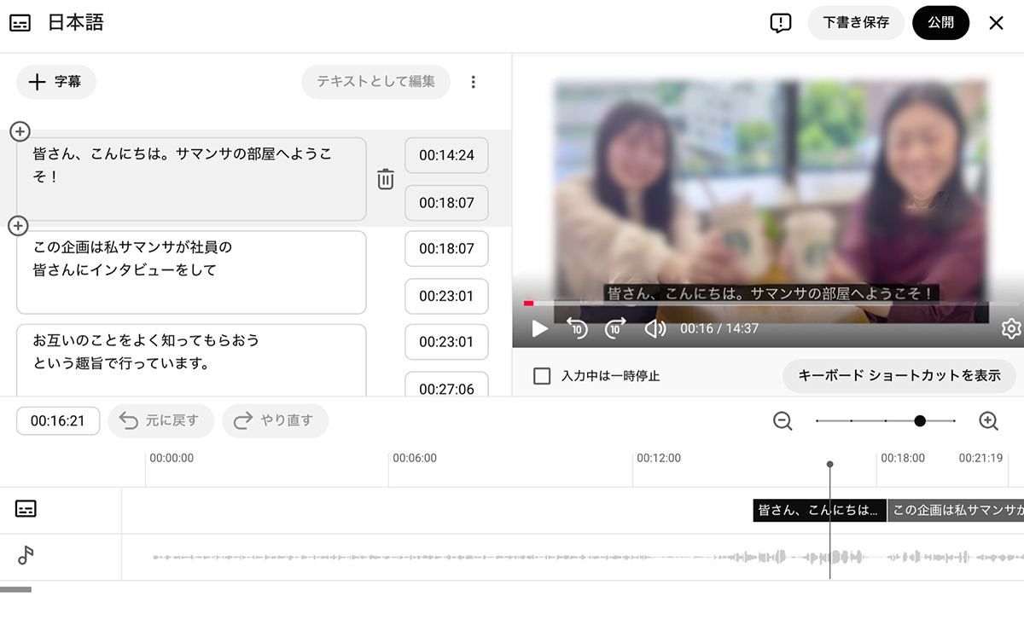
Task: Skip forward 10 seconds in video
Action: click(x=615, y=328)
